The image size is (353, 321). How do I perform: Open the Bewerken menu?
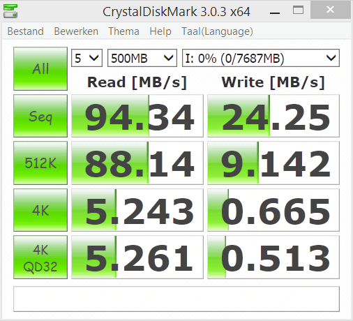point(76,31)
